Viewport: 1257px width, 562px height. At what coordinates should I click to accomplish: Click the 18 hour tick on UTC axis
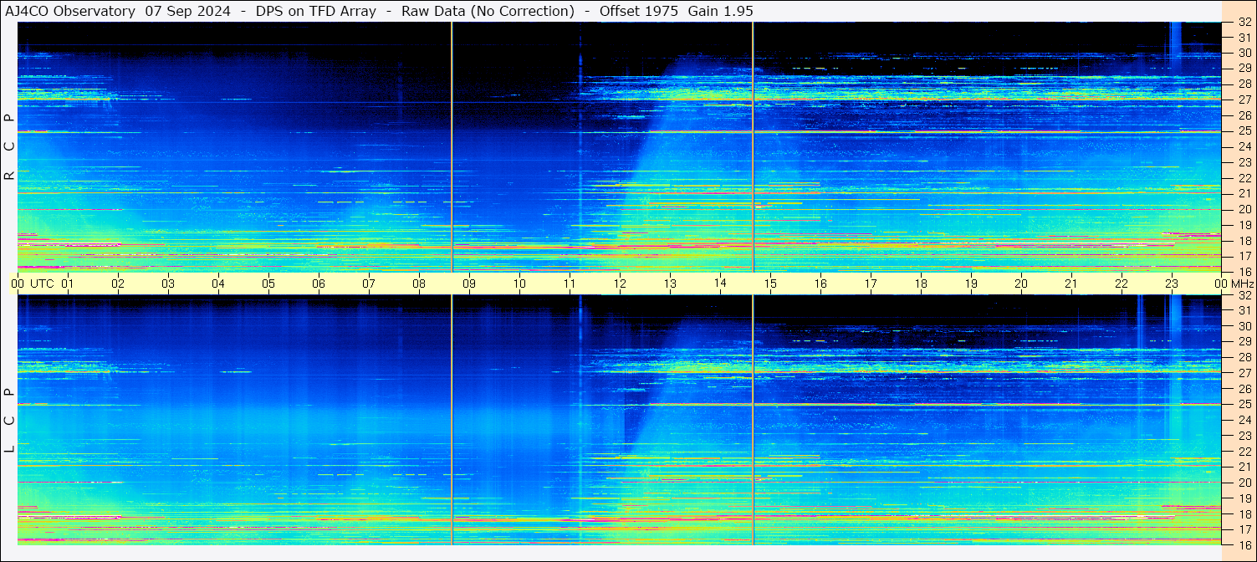tap(921, 284)
